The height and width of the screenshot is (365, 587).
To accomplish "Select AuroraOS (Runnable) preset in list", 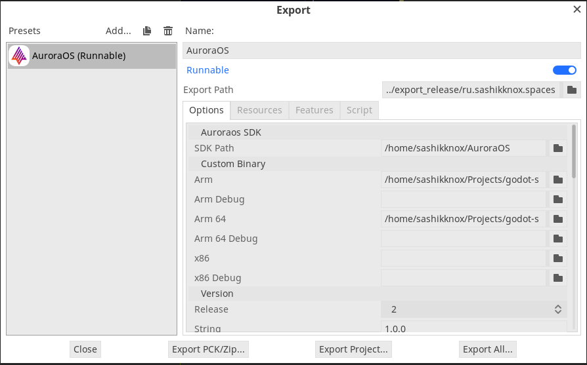I will [x=92, y=56].
